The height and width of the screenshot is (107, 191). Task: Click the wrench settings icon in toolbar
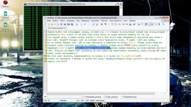pyautogui.click(x=164, y=24)
